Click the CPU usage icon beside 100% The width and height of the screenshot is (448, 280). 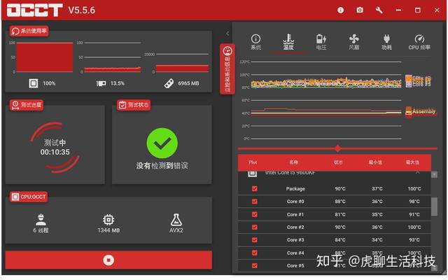point(34,83)
